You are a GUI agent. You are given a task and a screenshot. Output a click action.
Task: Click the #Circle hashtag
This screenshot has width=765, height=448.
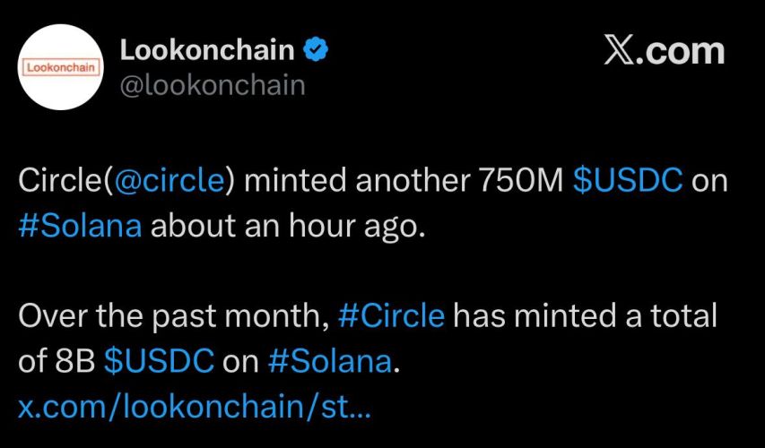tap(391, 316)
